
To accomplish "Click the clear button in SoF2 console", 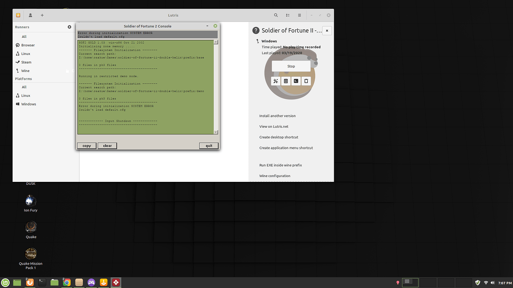I will coord(107,146).
